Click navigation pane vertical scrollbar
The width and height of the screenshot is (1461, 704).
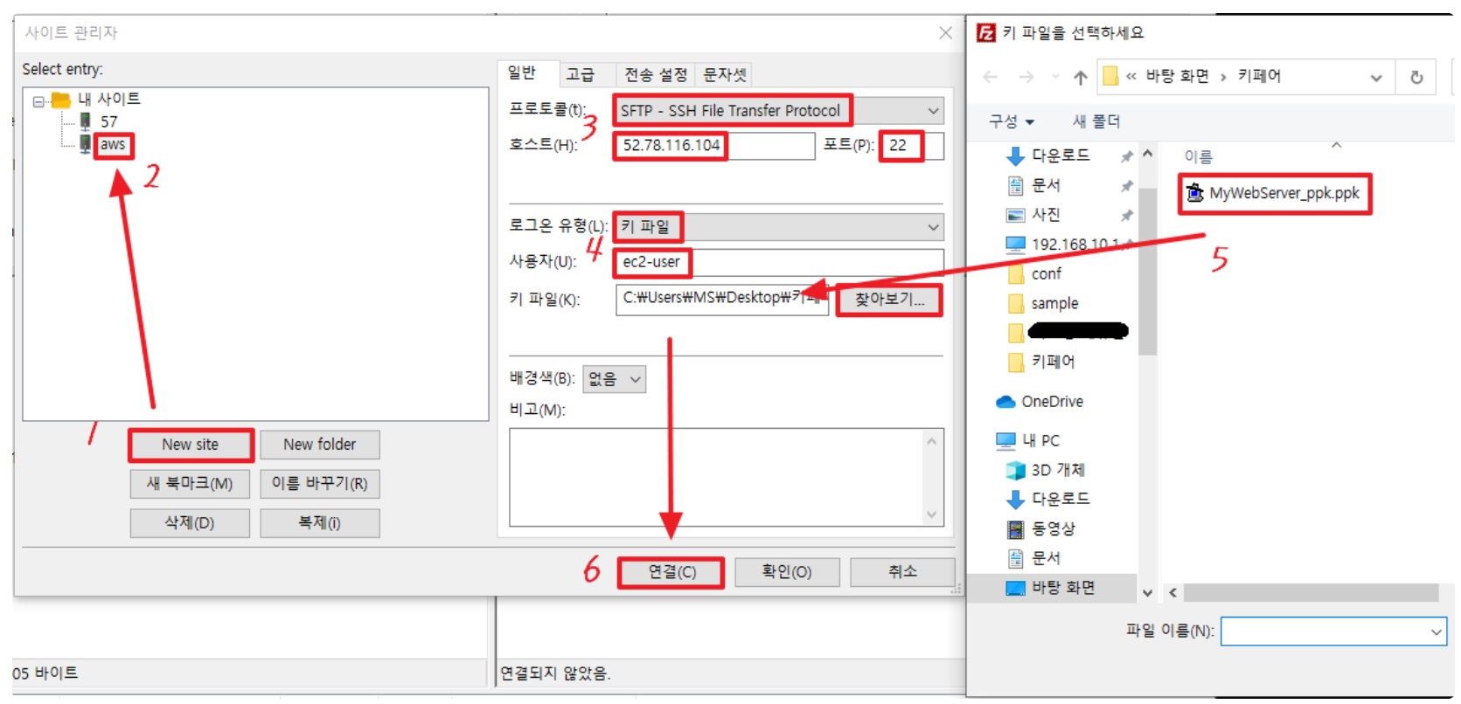coord(1147,271)
